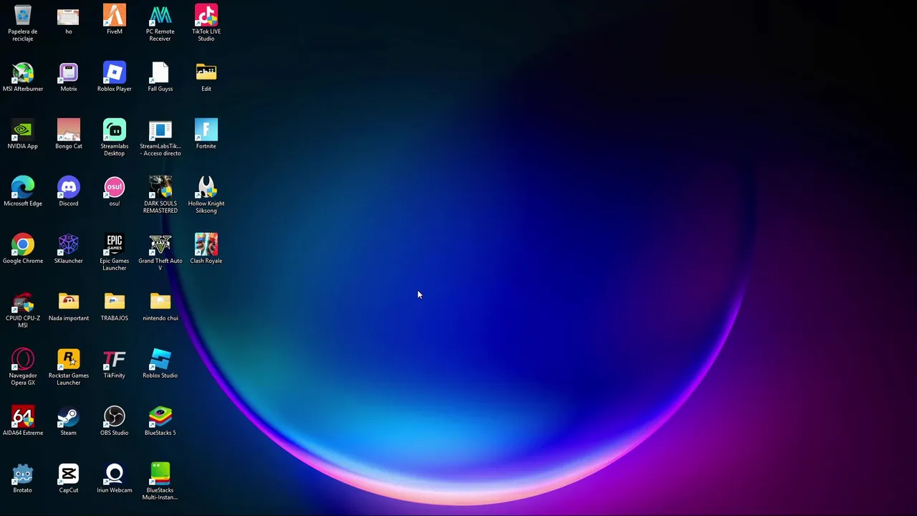Select the Papelera de reciclaje icon
Image resolution: width=917 pixels, height=516 pixels.
coord(23,15)
